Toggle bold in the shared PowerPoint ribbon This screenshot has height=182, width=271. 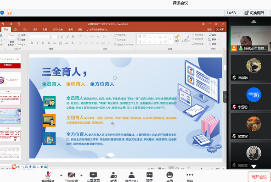point(32,43)
